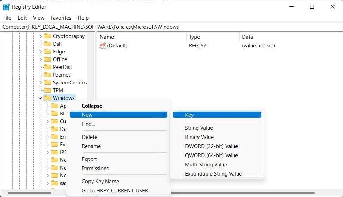Viewport: 343px width, 197px height.
Task: Select the Office folder icon
Action: (x=48, y=59)
